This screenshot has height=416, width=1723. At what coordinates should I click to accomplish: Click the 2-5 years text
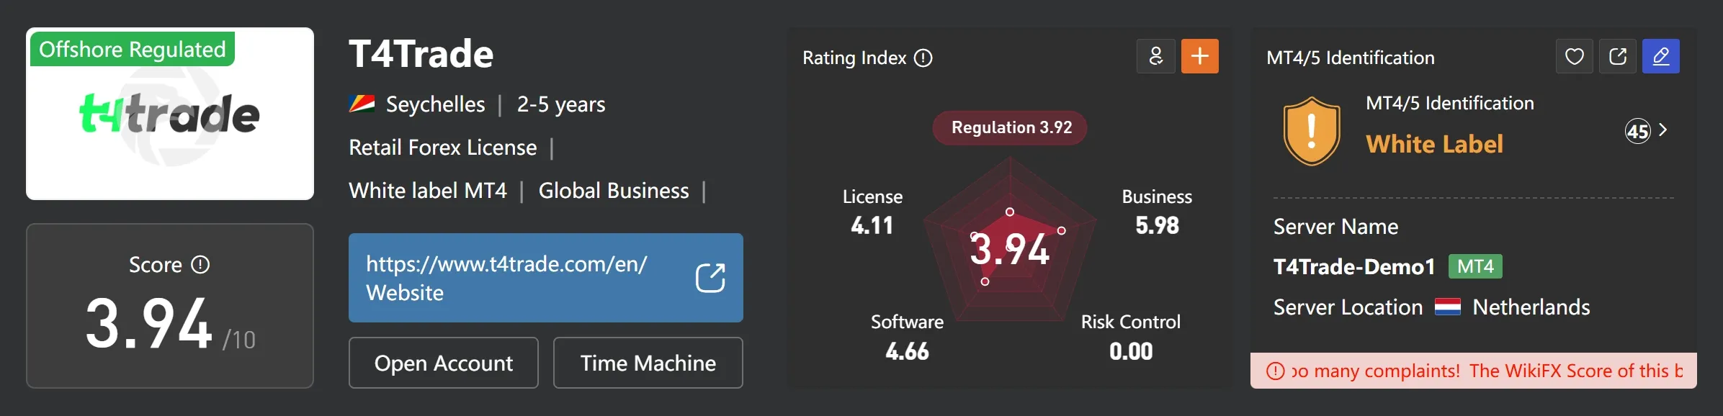561,104
